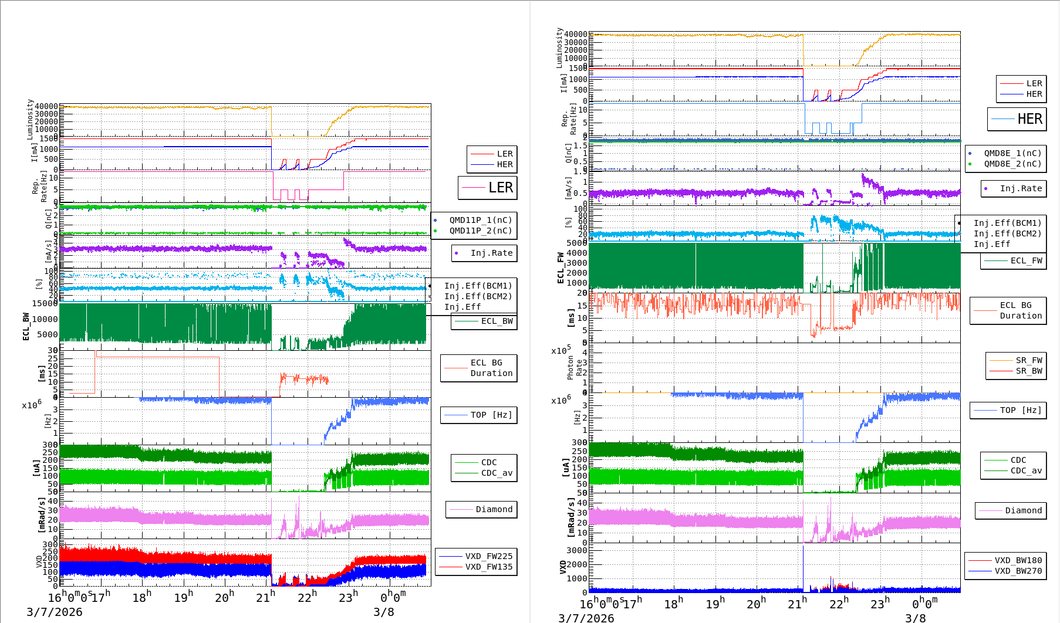Click the 21h tick label on left time axis
The width and height of the screenshot is (1060, 623).
265,597
